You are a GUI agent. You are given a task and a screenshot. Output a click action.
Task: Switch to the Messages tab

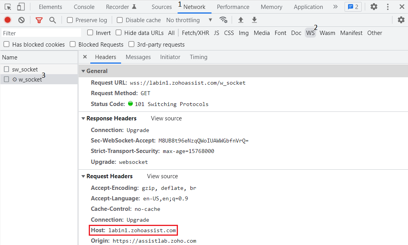coord(138,57)
